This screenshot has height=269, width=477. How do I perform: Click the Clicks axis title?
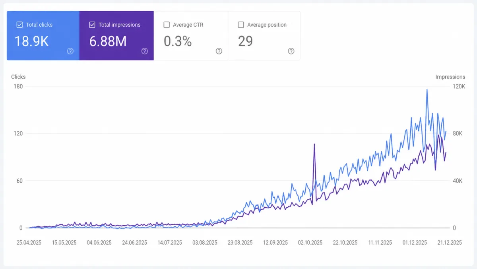(18, 77)
